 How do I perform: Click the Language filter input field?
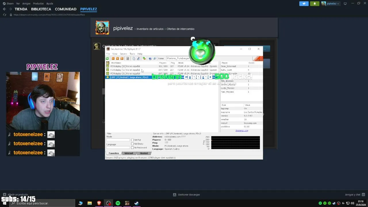(118, 147)
